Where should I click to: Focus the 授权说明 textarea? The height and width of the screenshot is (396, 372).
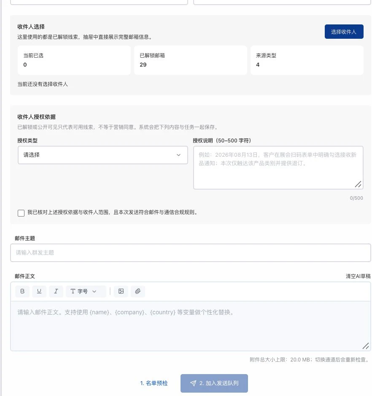pos(278,167)
